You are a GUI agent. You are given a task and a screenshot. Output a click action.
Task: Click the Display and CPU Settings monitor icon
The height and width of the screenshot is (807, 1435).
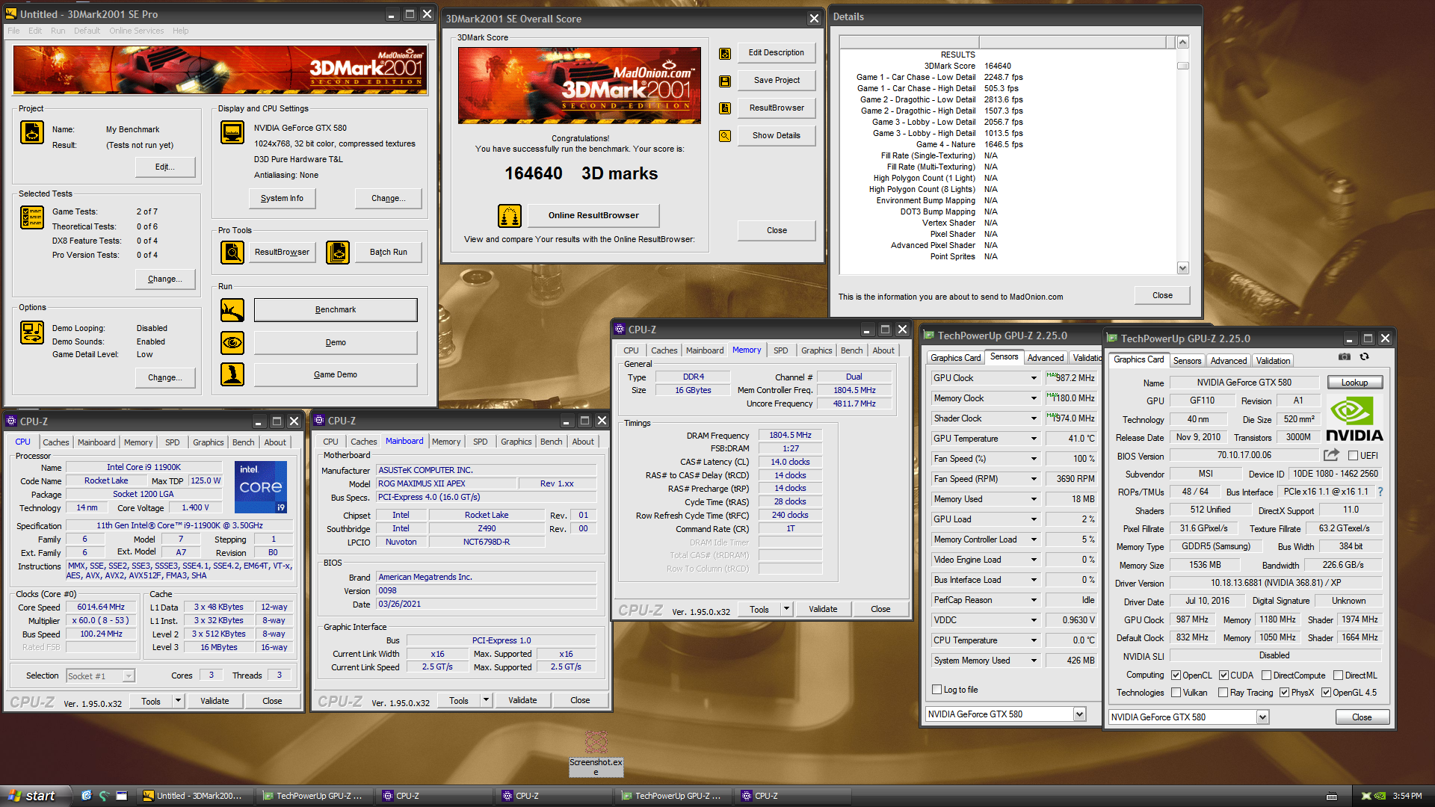click(232, 132)
